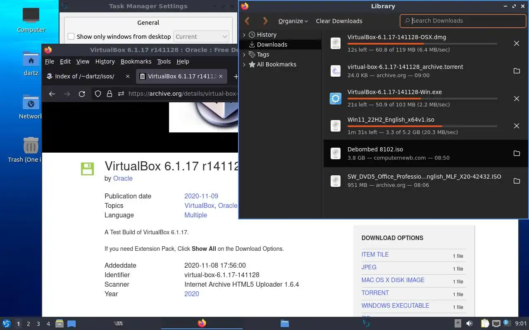Screen dimensions: 529x330
Task: Go back in the Firefox browser
Action: pyautogui.click(x=52, y=94)
